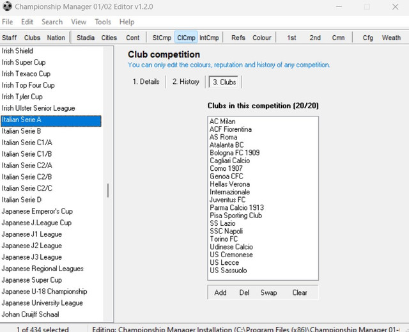The image size is (409, 332).
Task: Select ACF Fiorentina in clubs list
Action: tap(231, 129)
